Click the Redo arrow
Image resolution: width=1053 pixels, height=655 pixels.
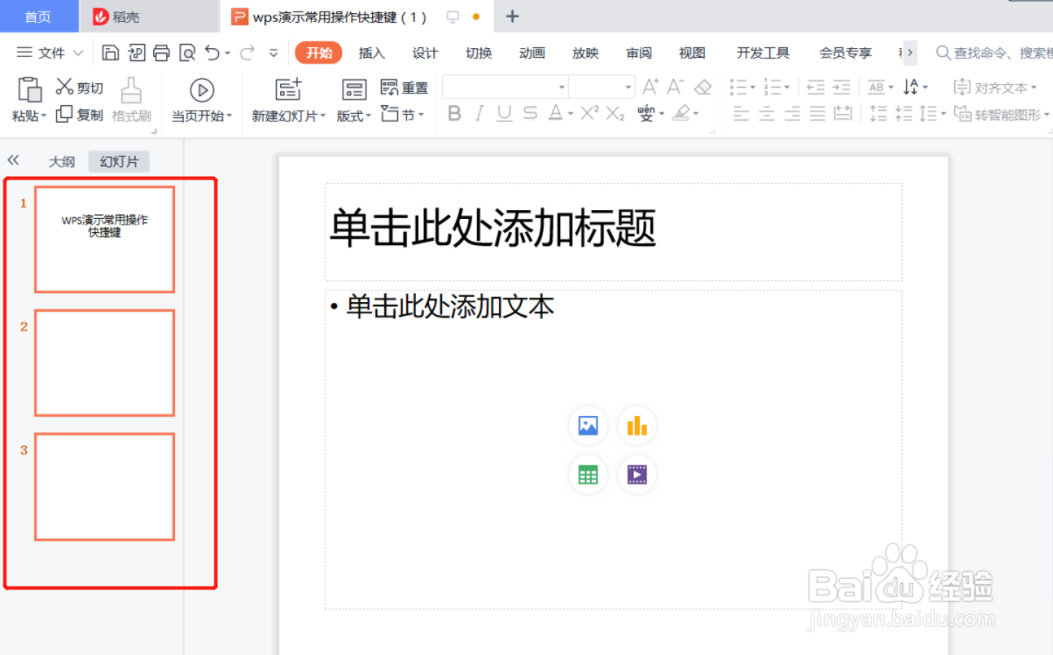click(x=247, y=53)
